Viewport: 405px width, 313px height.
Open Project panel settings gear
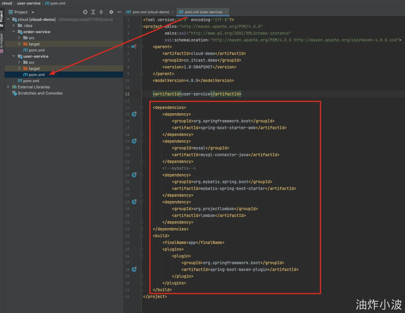pos(111,12)
